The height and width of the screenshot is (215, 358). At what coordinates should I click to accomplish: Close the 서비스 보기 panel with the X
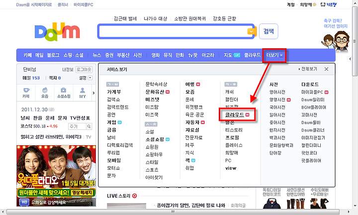pos(326,69)
